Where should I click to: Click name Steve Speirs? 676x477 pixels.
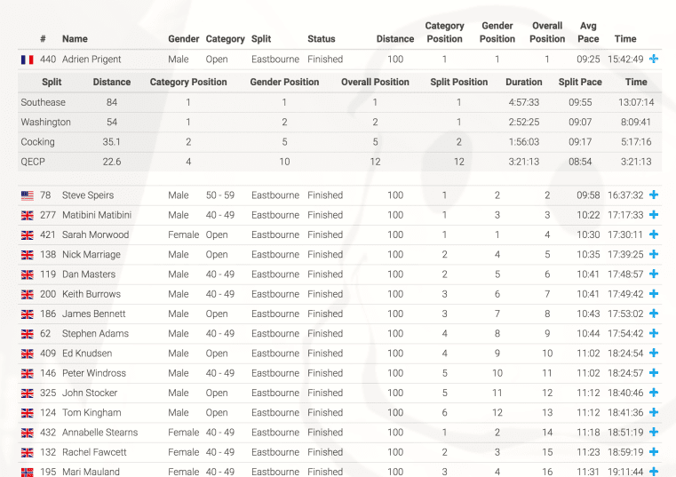click(88, 195)
